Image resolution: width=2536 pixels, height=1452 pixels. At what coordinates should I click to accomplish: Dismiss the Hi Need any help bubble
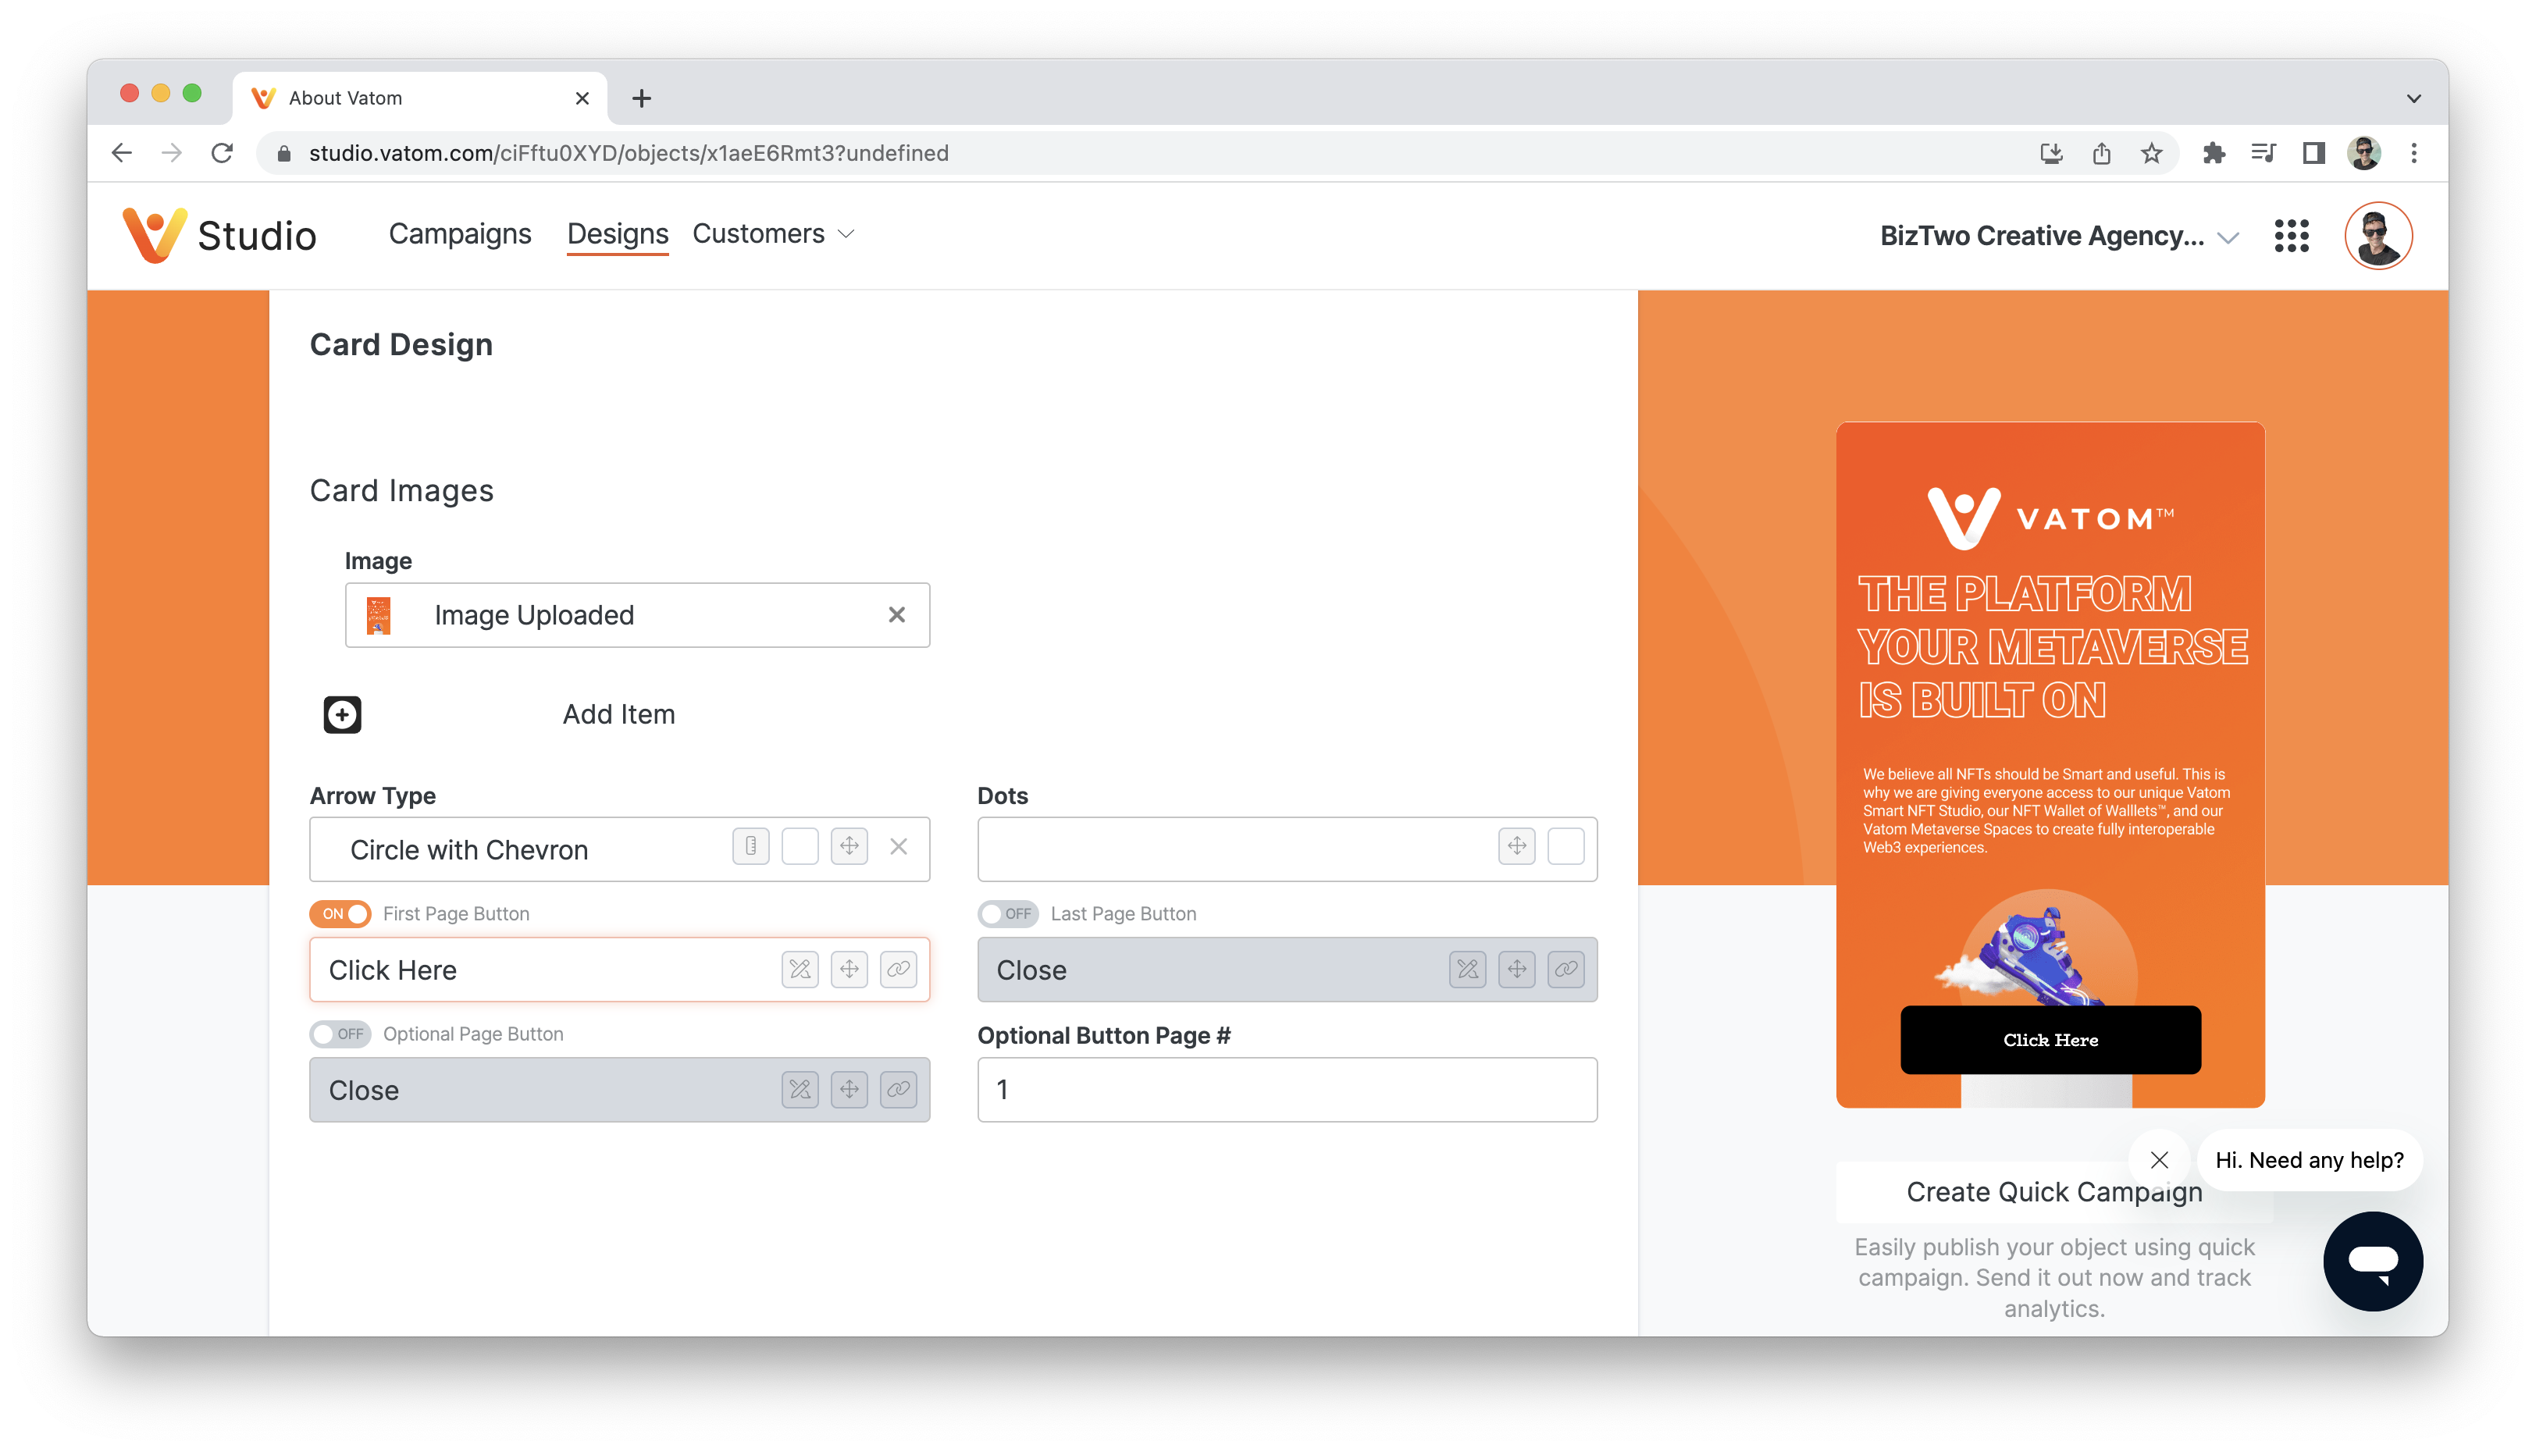pyautogui.click(x=2158, y=1160)
